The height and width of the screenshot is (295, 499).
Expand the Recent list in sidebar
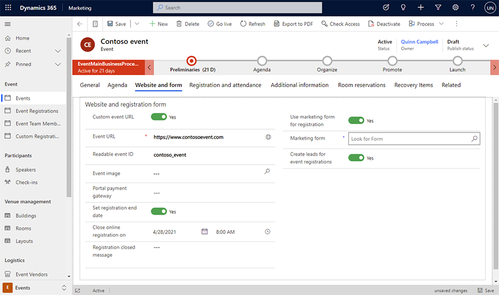click(58, 51)
